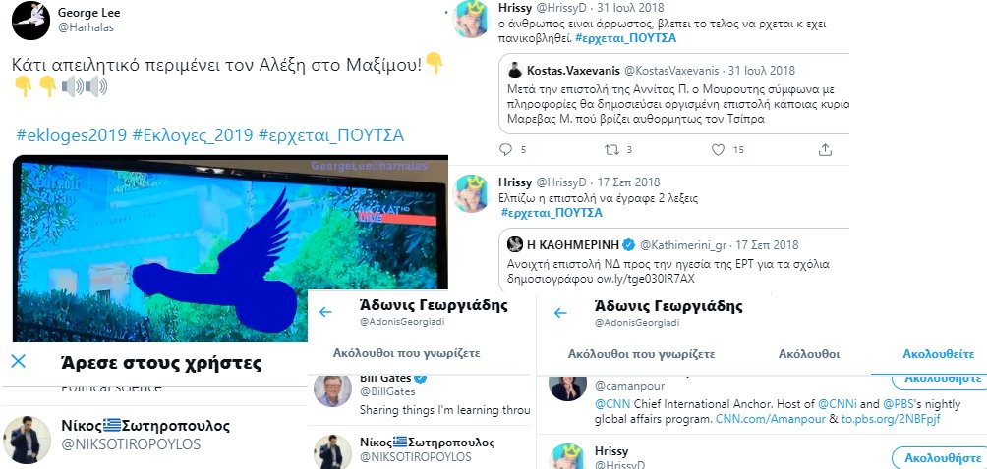Viewport: 987px width, 469px height.
Task: Open 'Ακόλουθοι που γνωρίζετε' tab in right panel
Action: (641, 354)
